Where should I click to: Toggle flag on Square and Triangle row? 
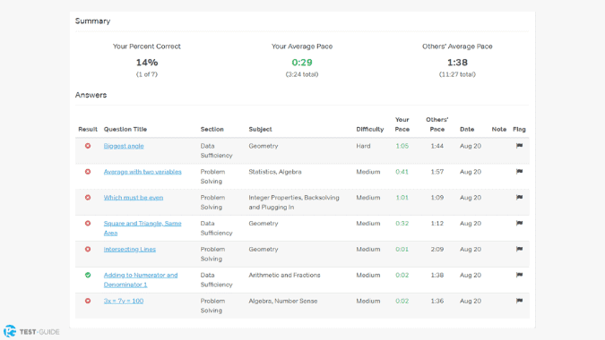click(519, 224)
